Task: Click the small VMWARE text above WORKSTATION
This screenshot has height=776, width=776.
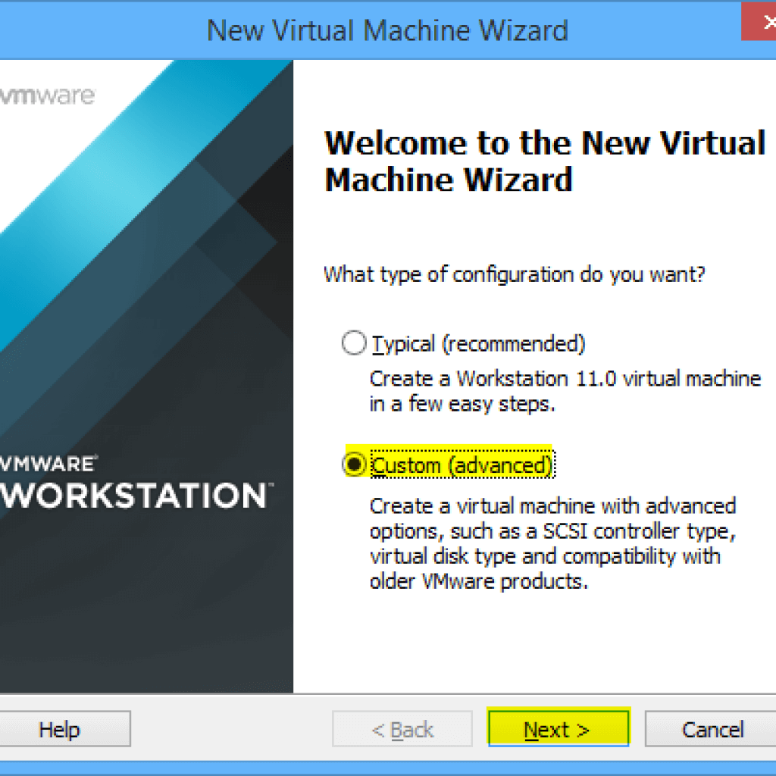Action: tap(48, 463)
